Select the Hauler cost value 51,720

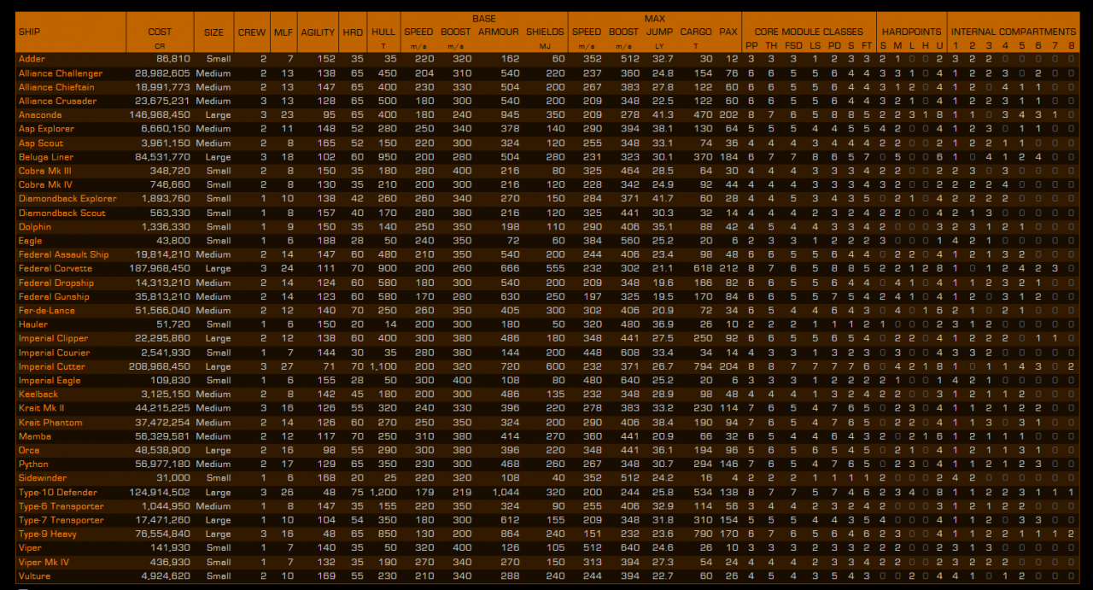point(173,324)
